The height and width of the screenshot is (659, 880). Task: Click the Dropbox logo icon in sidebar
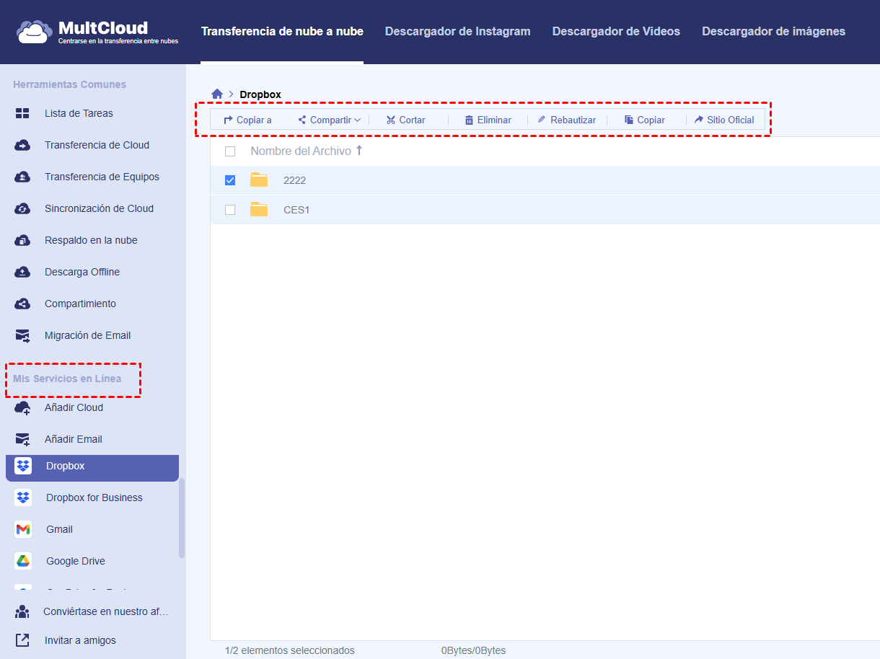tap(23, 466)
